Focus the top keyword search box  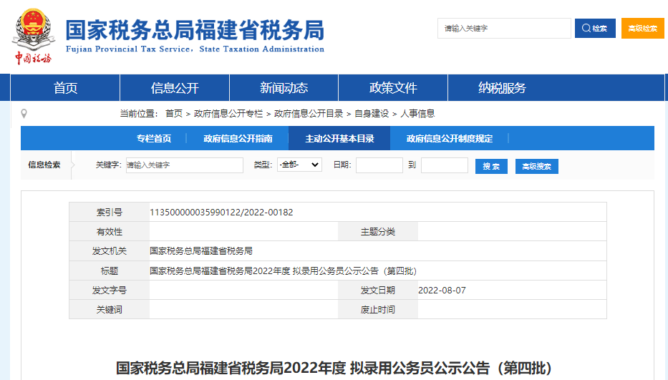coord(504,28)
